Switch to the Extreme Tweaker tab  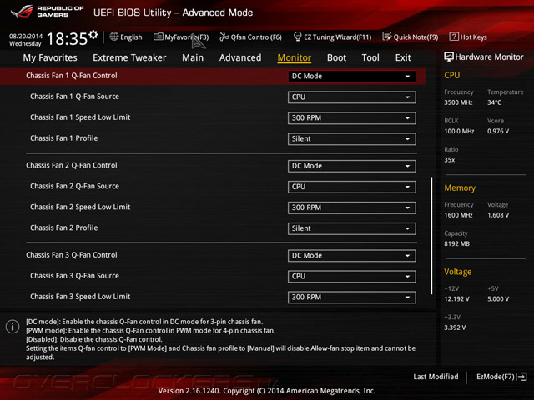click(129, 57)
